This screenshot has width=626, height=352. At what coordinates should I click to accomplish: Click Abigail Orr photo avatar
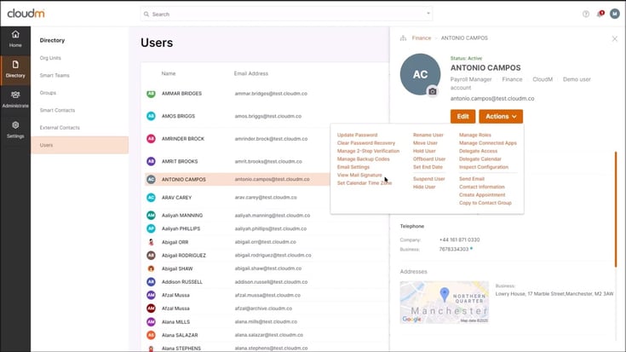151,242
